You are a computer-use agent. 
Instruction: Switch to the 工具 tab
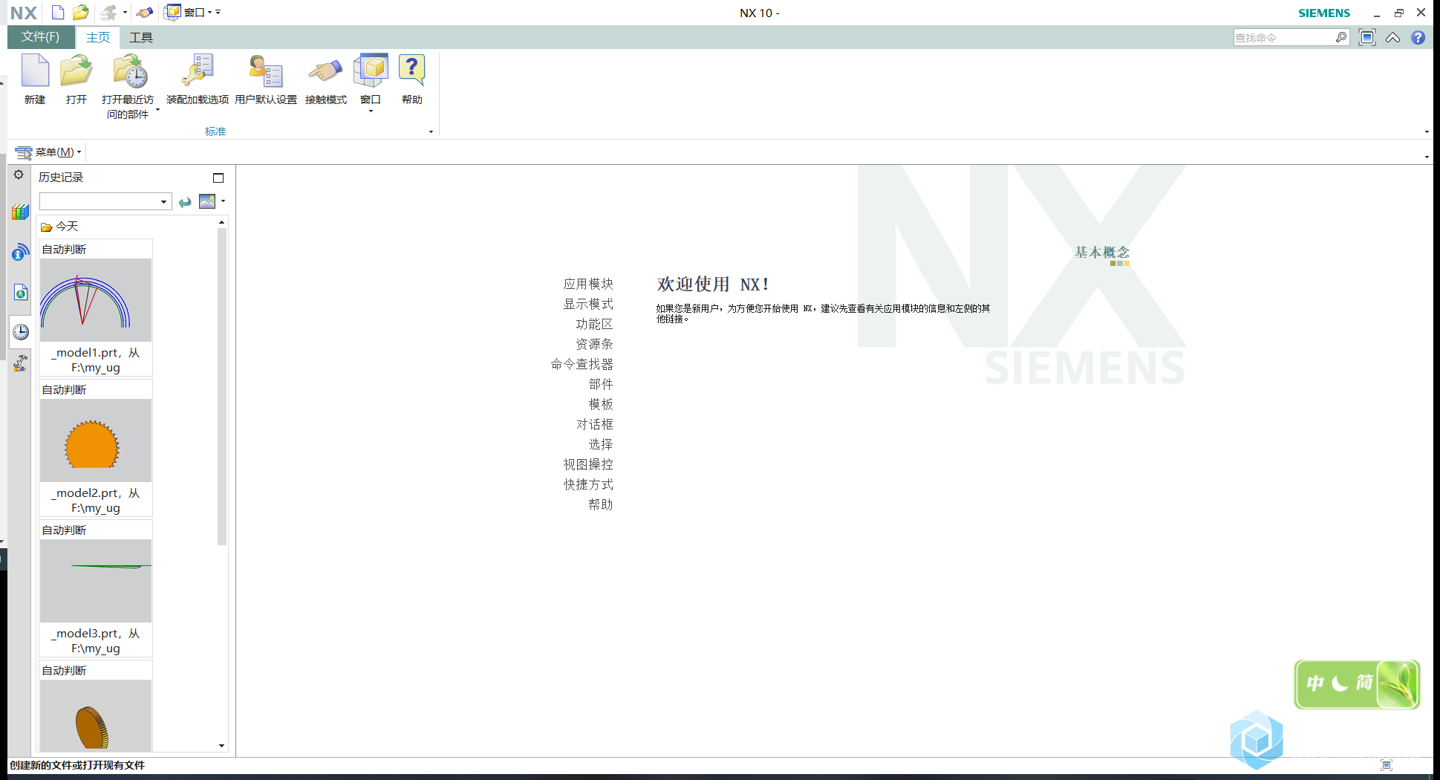click(x=141, y=38)
